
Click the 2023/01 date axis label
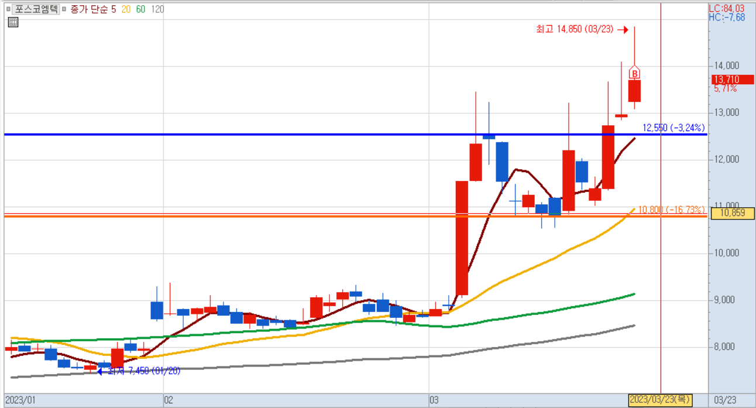click(x=20, y=400)
